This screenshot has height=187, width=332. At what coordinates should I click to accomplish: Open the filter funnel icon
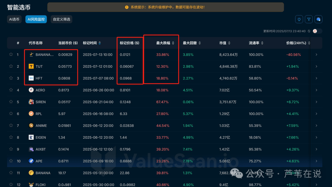(309, 19)
